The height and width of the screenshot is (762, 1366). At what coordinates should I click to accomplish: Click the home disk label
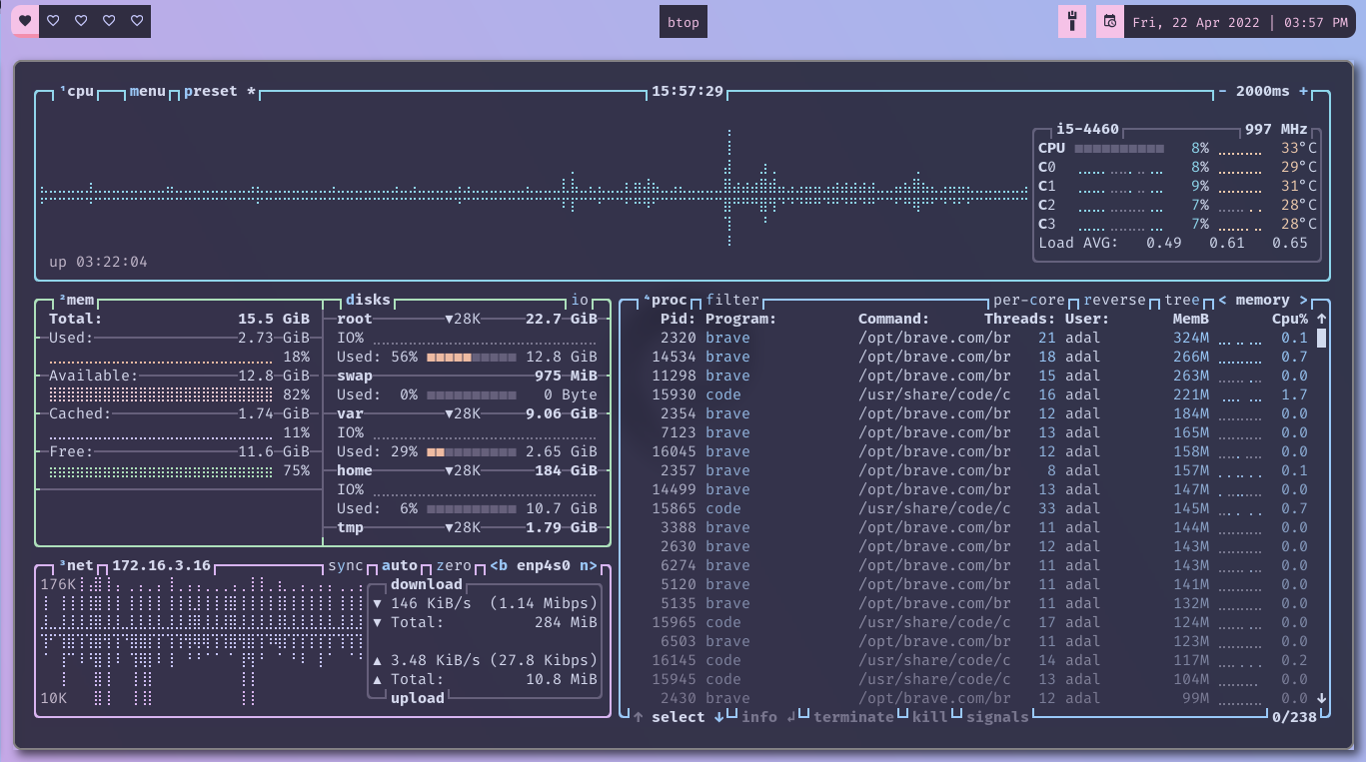coord(355,470)
